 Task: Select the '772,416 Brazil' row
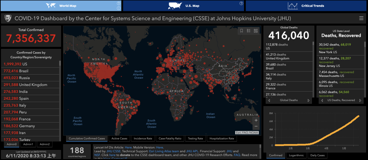pyautogui.click(x=31, y=71)
